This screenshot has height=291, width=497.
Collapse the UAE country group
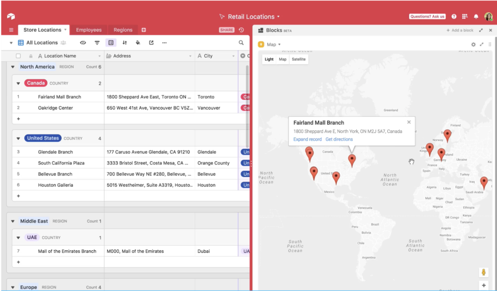pyautogui.click(x=18, y=238)
